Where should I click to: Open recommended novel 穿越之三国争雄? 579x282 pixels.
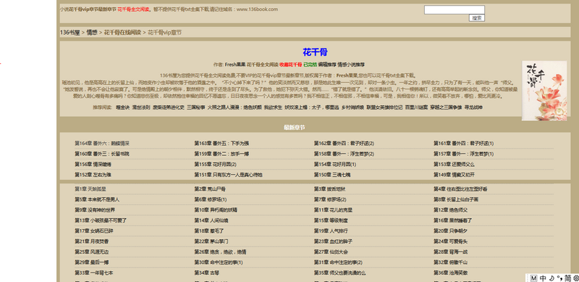pyautogui.click(x=446, y=108)
